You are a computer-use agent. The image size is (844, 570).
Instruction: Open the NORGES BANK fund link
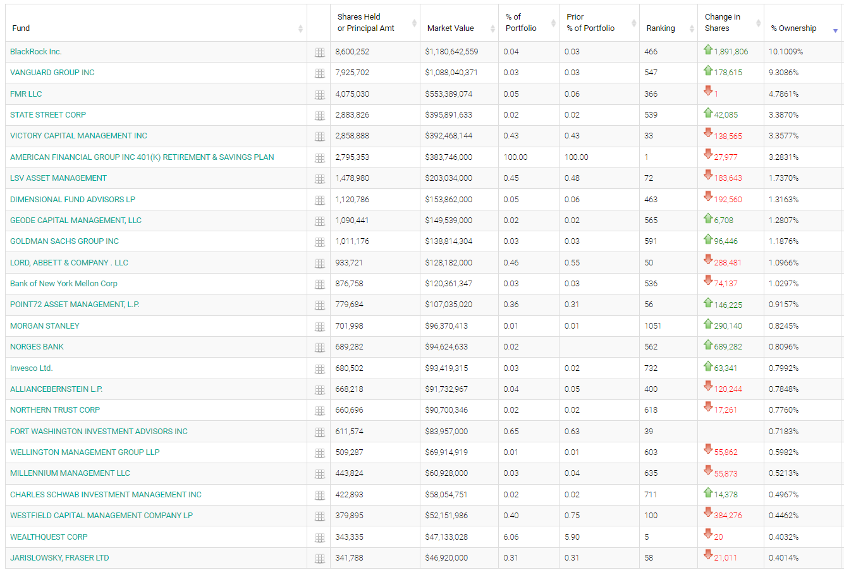37,347
